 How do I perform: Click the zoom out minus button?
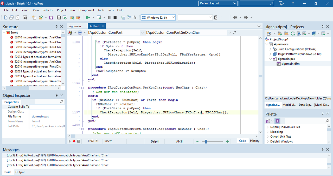tap(197, 141)
